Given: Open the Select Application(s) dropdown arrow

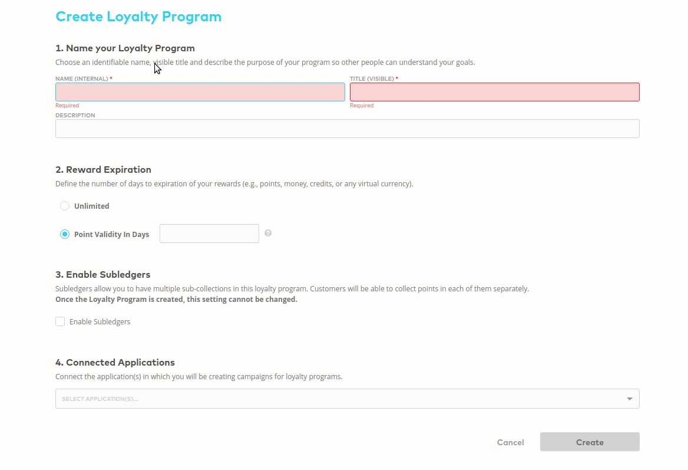Looking at the screenshot, I should (x=628, y=398).
